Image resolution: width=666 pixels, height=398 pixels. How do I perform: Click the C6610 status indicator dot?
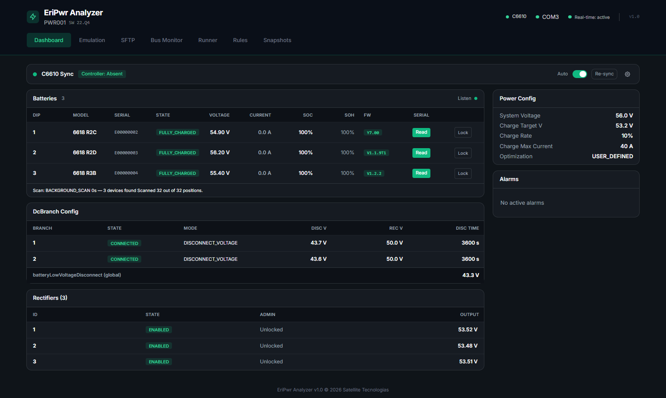click(x=507, y=16)
